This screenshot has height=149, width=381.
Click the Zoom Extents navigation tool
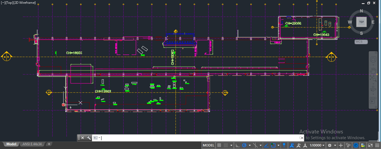tap(373, 79)
